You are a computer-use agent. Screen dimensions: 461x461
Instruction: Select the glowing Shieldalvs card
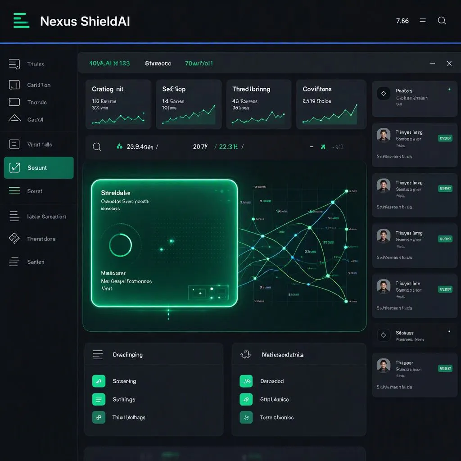point(164,243)
